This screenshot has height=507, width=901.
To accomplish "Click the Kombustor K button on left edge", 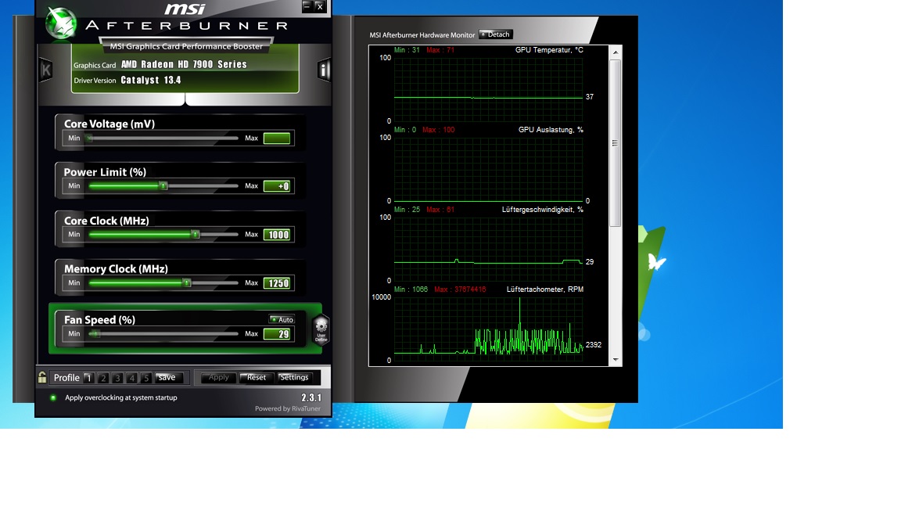I will tap(46, 70).
